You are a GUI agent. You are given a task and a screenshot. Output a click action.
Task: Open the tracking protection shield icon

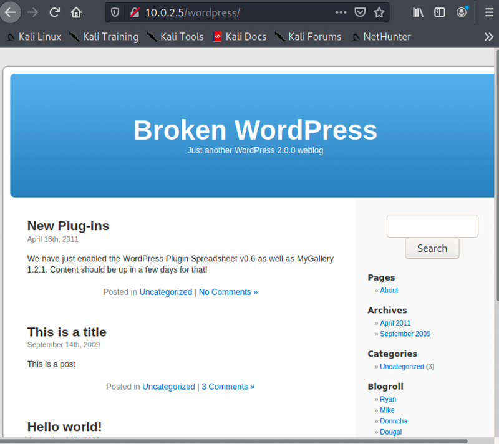click(x=115, y=12)
